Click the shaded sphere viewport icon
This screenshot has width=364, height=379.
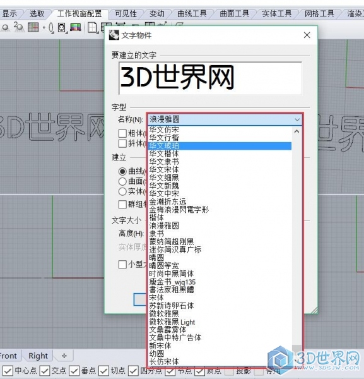pos(5,28)
